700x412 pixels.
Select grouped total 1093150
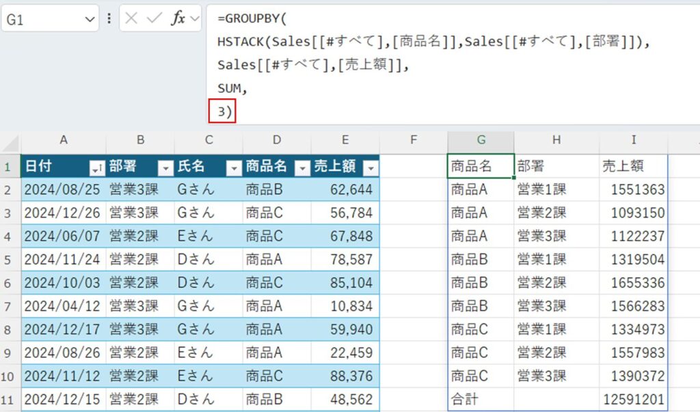coord(634,213)
